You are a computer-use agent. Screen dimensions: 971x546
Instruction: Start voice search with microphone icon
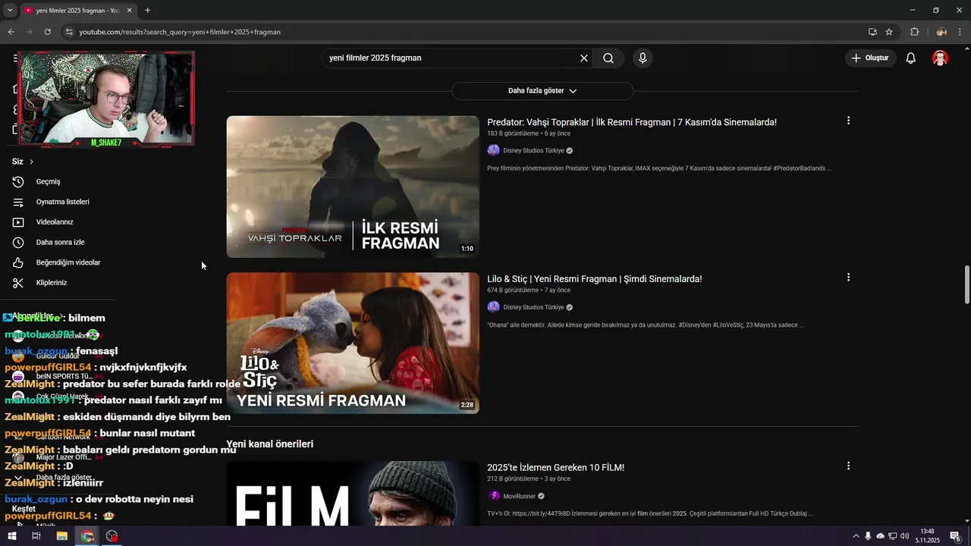click(x=643, y=58)
